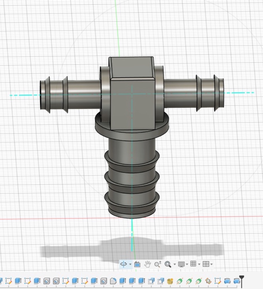Select the yellow thread feature in timeline

170,281
